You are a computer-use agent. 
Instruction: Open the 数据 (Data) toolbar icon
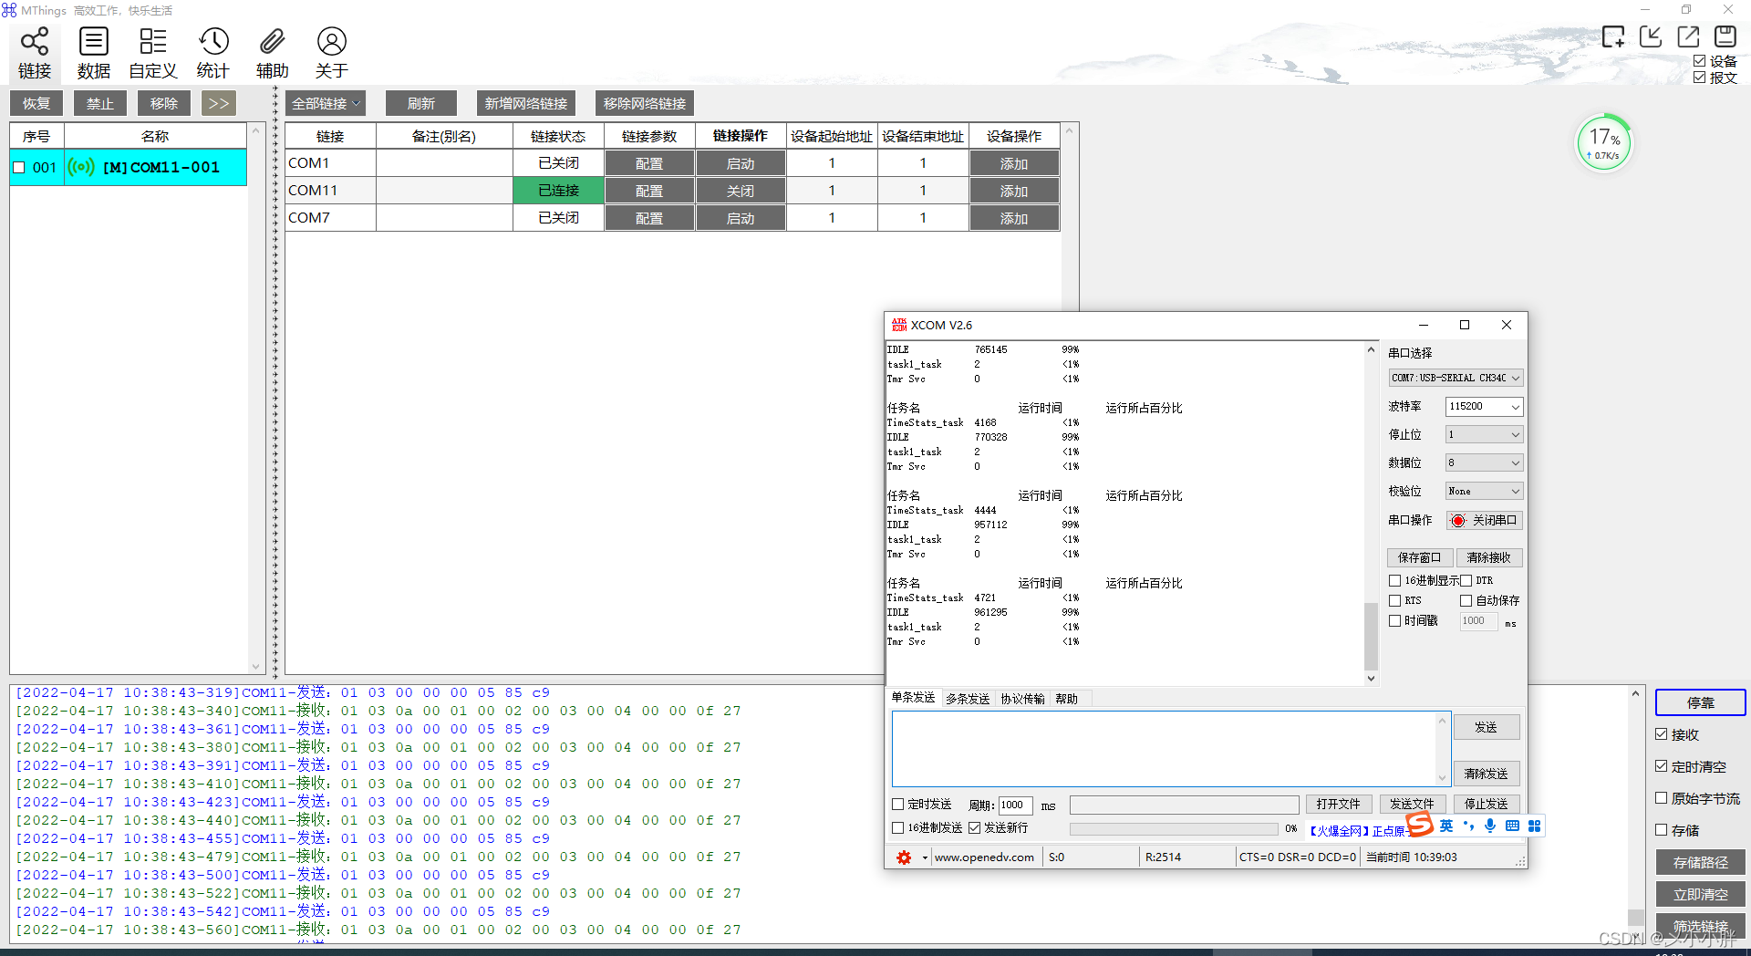tap(94, 53)
